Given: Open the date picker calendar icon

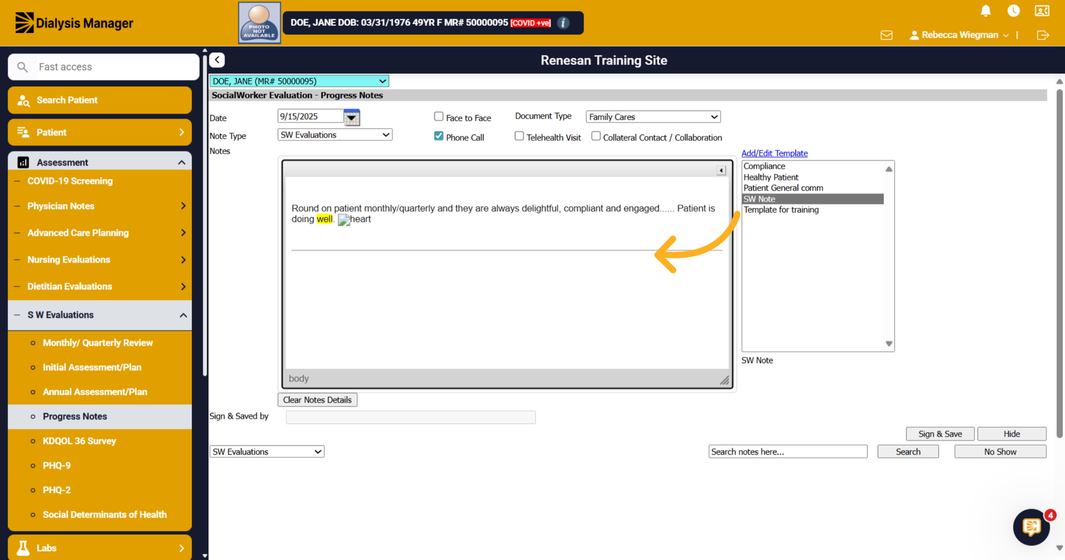Looking at the screenshot, I should 351,117.
